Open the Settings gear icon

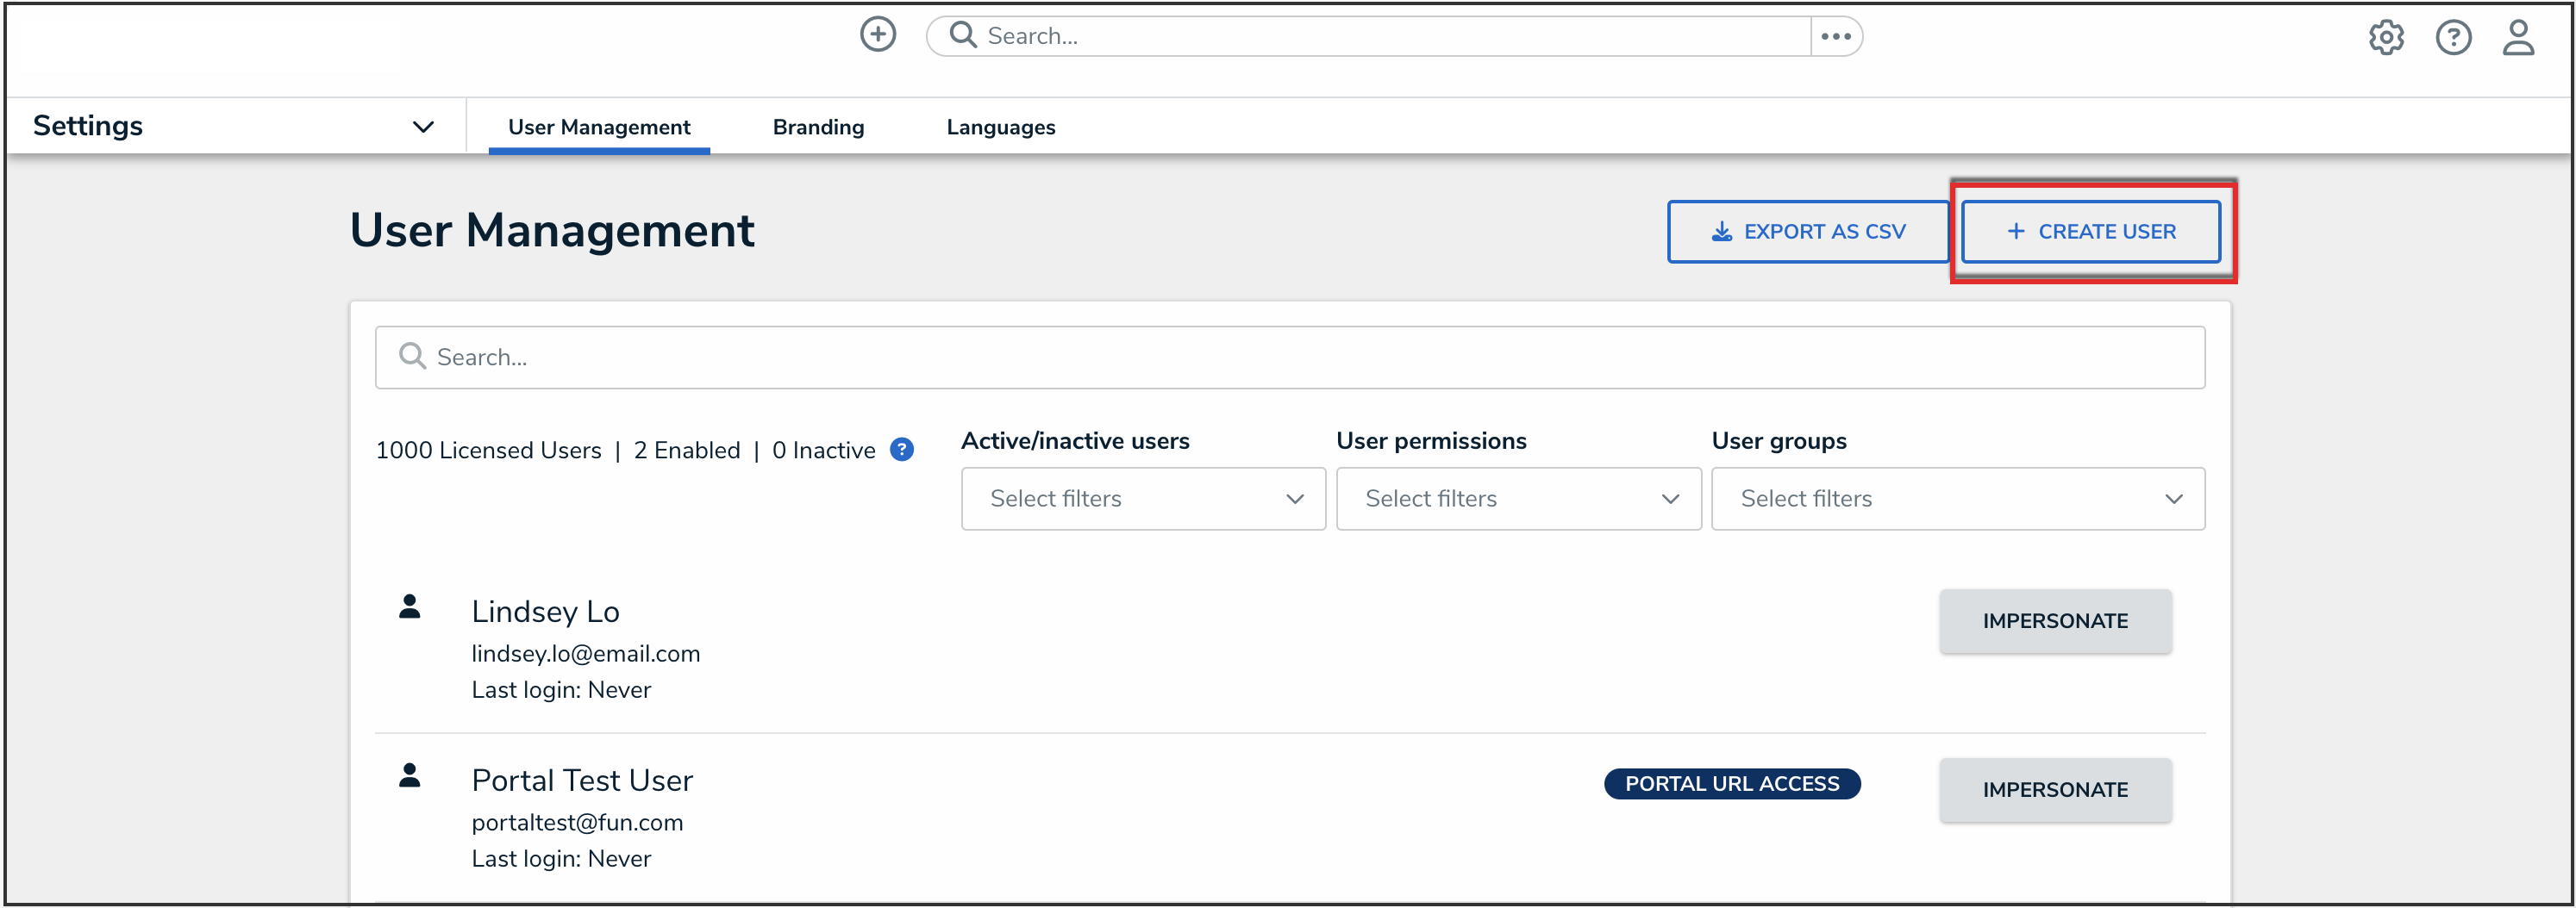2387,37
